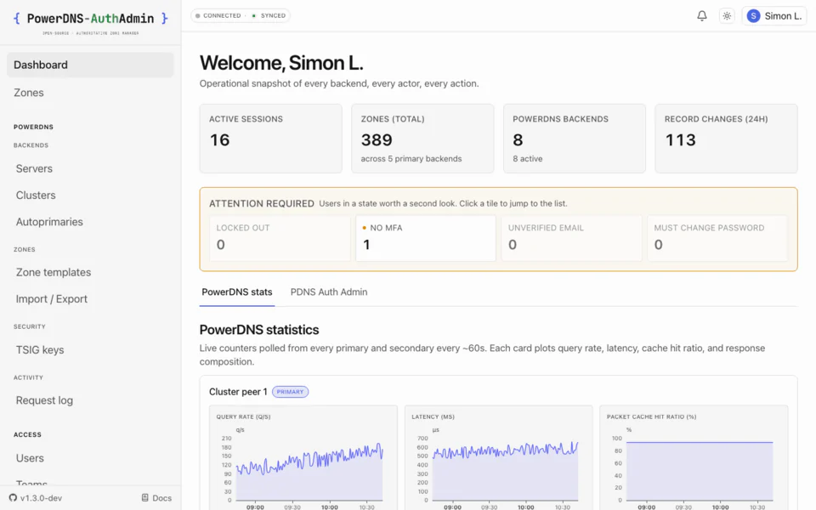The height and width of the screenshot is (510, 816).
Task: Click the 'Cluster peer 1' heading
Action: click(238, 391)
